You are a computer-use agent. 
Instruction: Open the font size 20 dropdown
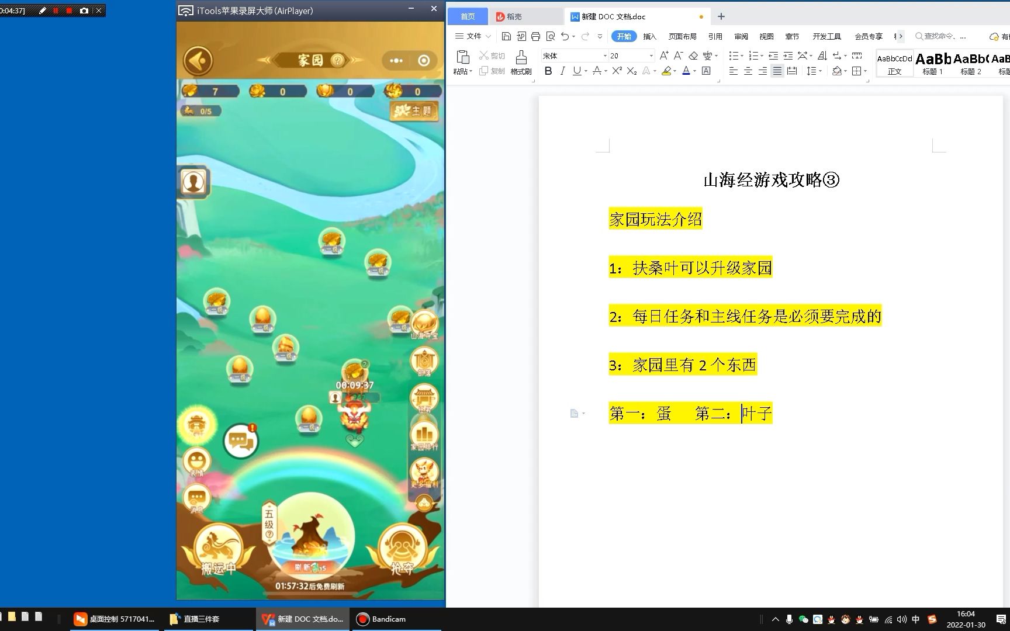(651, 56)
